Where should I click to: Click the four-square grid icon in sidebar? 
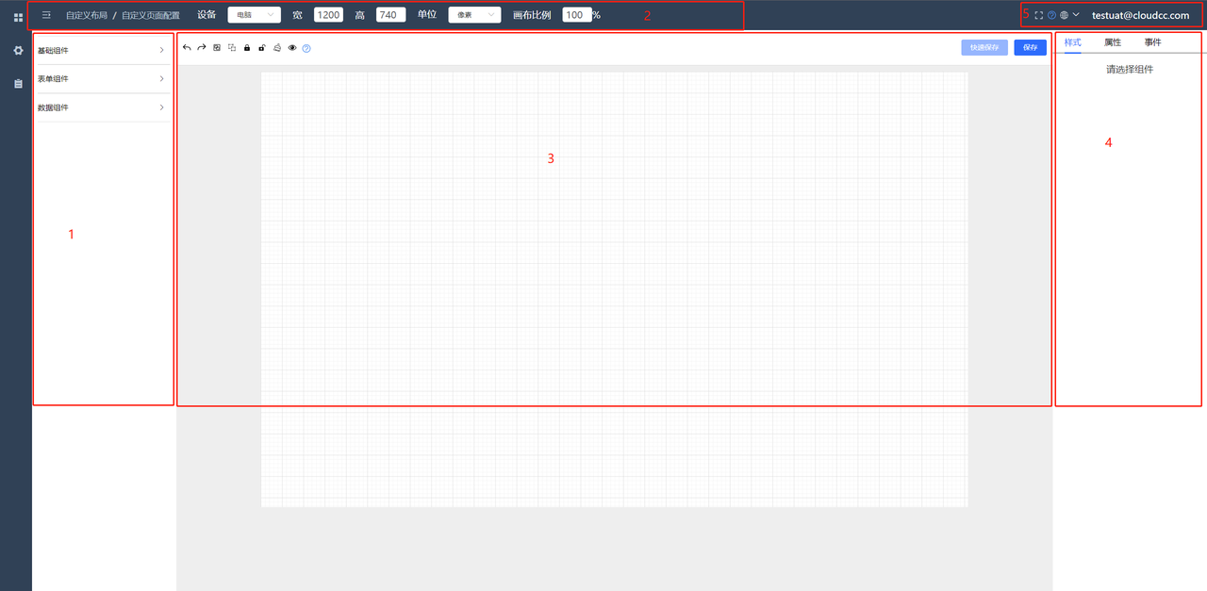tap(18, 17)
